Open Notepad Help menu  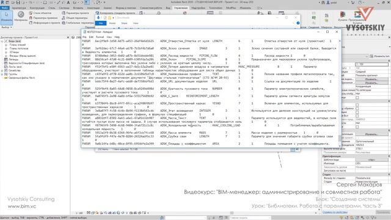(x=117, y=37)
